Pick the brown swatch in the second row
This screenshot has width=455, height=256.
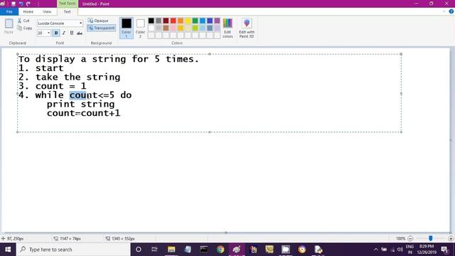pos(166,28)
